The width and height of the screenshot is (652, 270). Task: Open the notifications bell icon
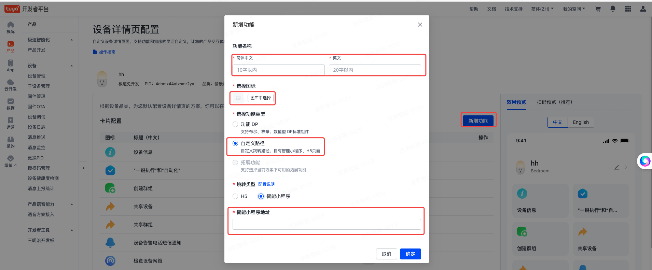click(613, 9)
